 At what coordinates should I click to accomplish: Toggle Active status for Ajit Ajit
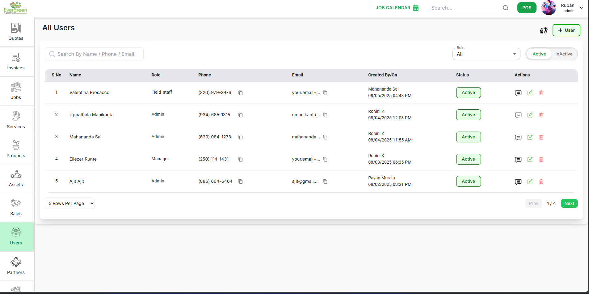point(469,181)
